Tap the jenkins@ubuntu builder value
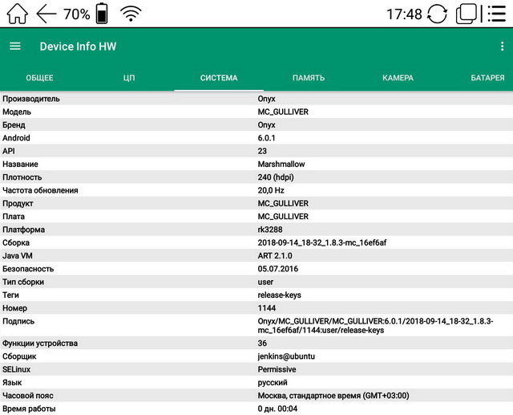 pyautogui.click(x=286, y=356)
